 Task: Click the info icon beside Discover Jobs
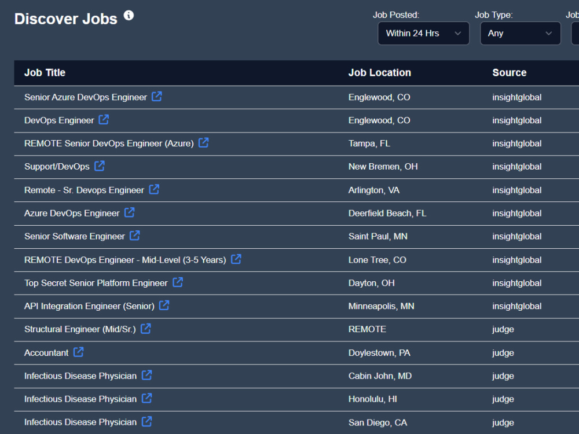[x=129, y=15]
